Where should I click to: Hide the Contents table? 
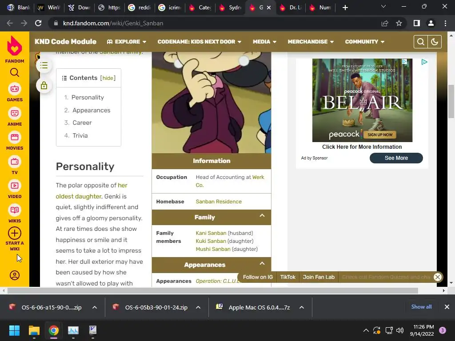point(108,78)
